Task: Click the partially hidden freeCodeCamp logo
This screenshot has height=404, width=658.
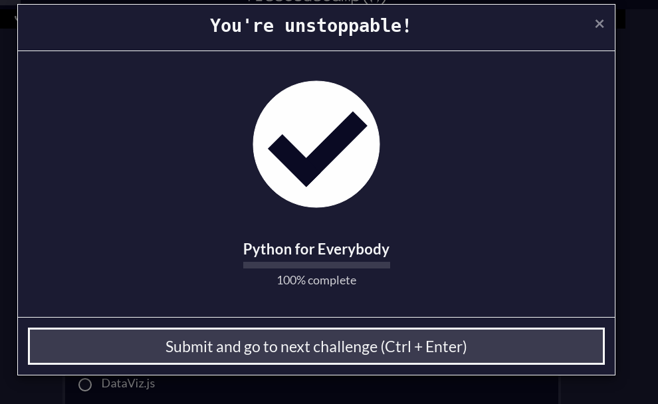Action: coord(317,2)
